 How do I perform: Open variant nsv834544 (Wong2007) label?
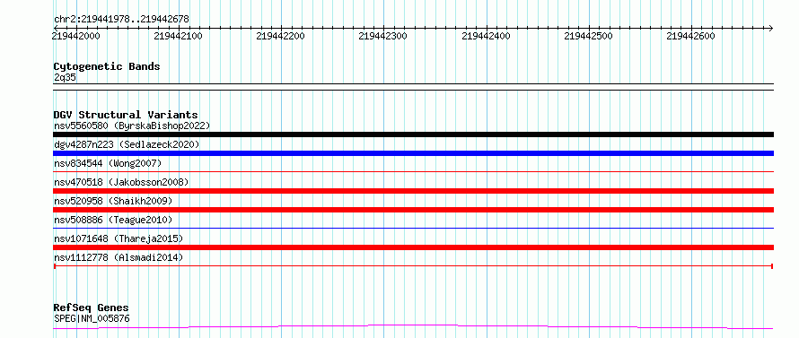[x=108, y=163]
